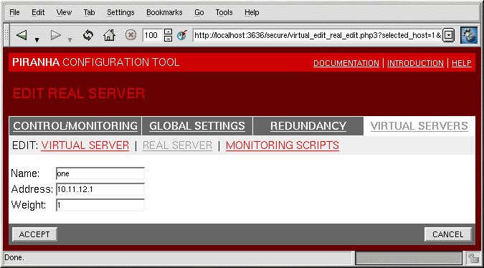
Task: Click the ACCEPT button
Action: [34, 234]
